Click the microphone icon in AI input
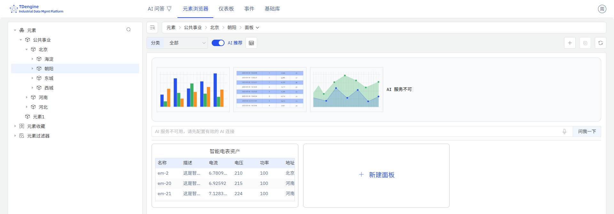 click(564, 131)
